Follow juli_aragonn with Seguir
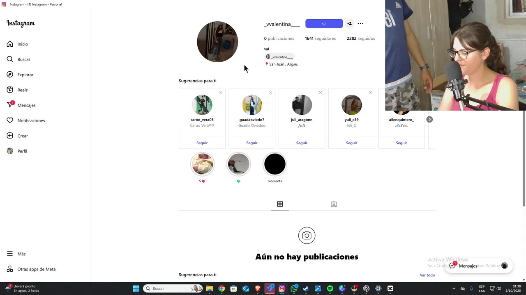The height and width of the screenshot is (295, 526). click(x=302, y=143)
